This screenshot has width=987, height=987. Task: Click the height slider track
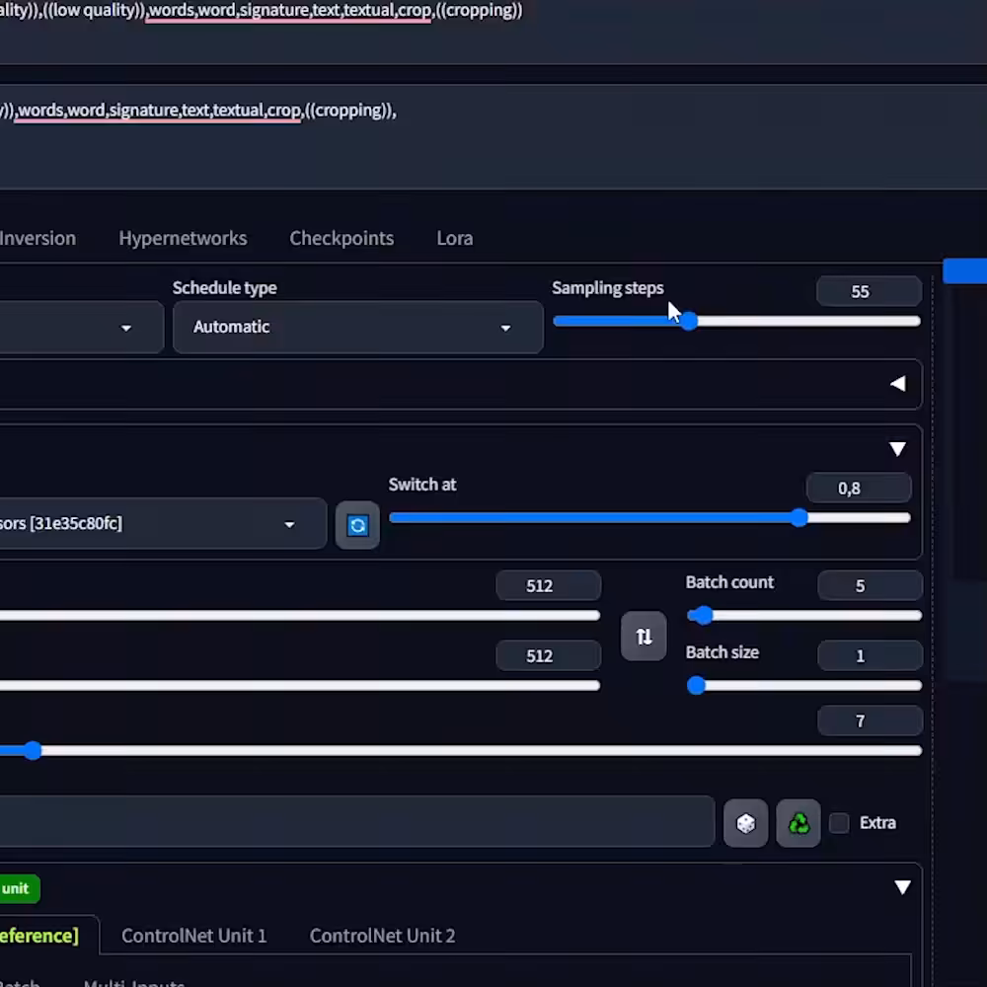point(300,685)
